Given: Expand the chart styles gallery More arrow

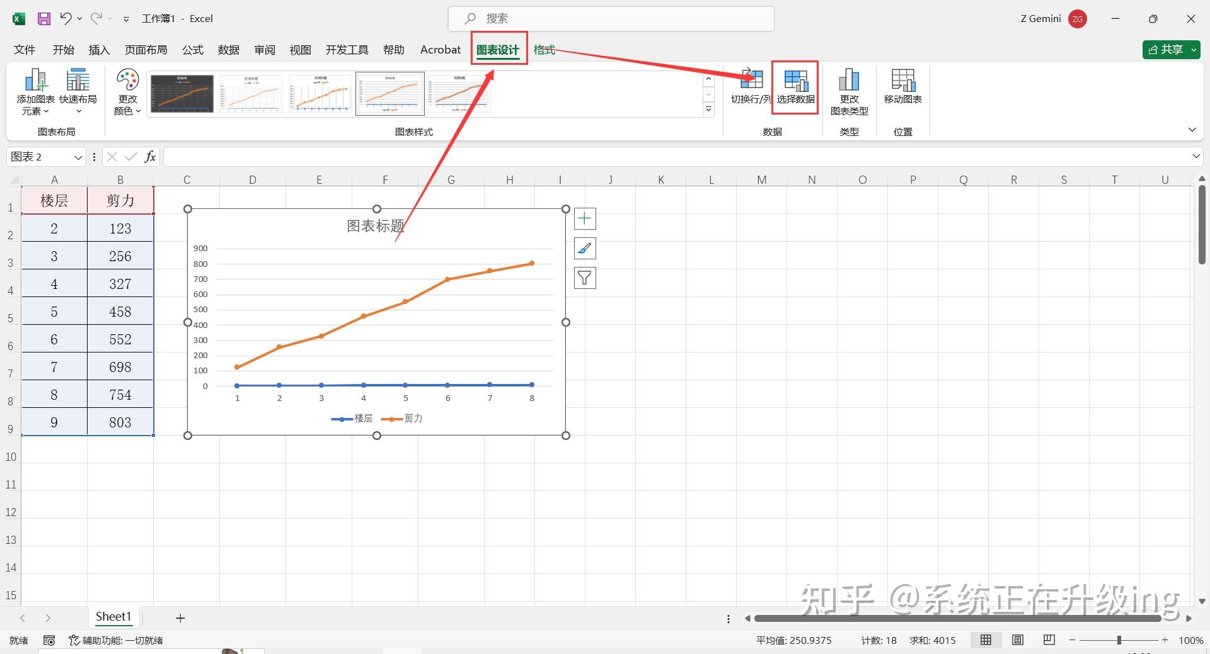Looking at the screenshot, I should coord(708,109).
